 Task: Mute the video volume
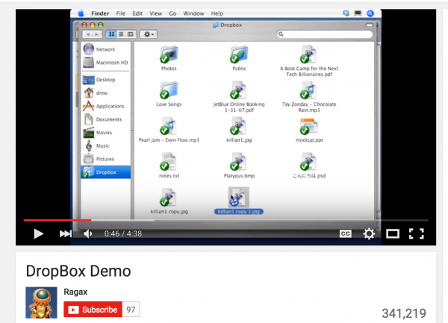pos(88,233)
